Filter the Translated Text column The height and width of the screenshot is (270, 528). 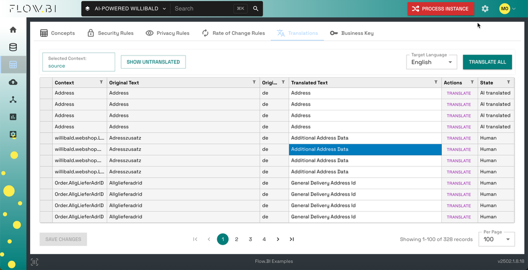coord(436,82)
